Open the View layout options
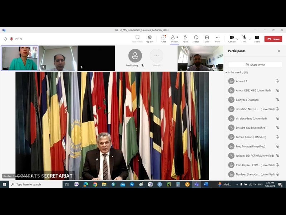286x215 pixels. point(207,39)
